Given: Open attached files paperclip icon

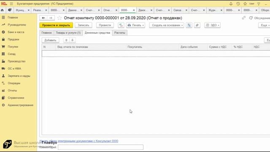Looking at the screenshot, I should pyautogui.click(x=197, y=25).
